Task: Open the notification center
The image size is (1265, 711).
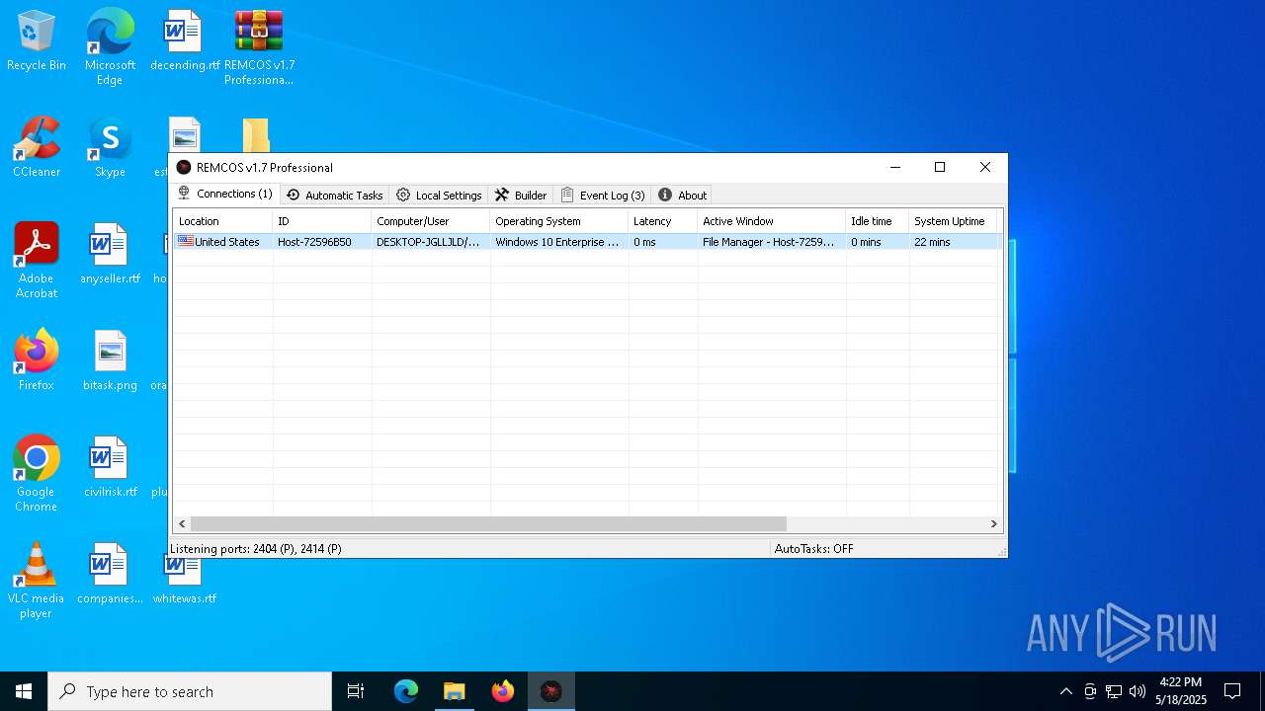Action: coord(1232,691)
